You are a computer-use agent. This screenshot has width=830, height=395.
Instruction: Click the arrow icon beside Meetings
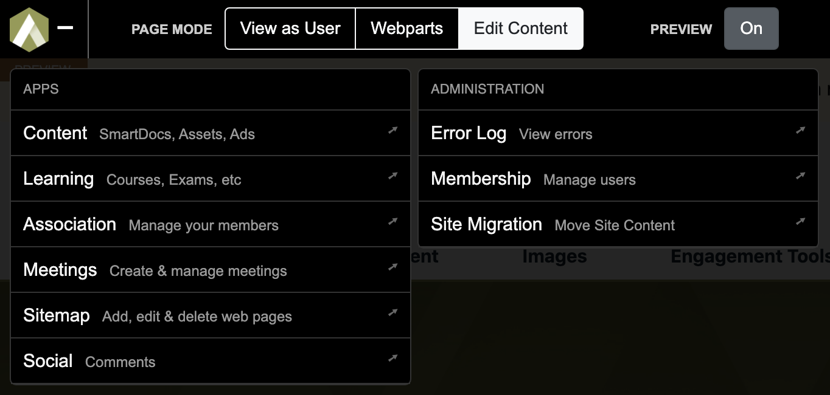pyautogui.click(x=393, y=267)
